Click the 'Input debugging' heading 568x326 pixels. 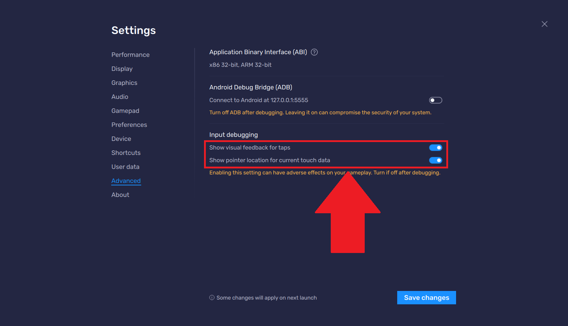(x=234, y=135)
